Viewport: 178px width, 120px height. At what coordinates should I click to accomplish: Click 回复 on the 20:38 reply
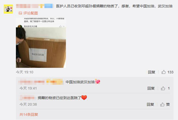pos(150,104)
